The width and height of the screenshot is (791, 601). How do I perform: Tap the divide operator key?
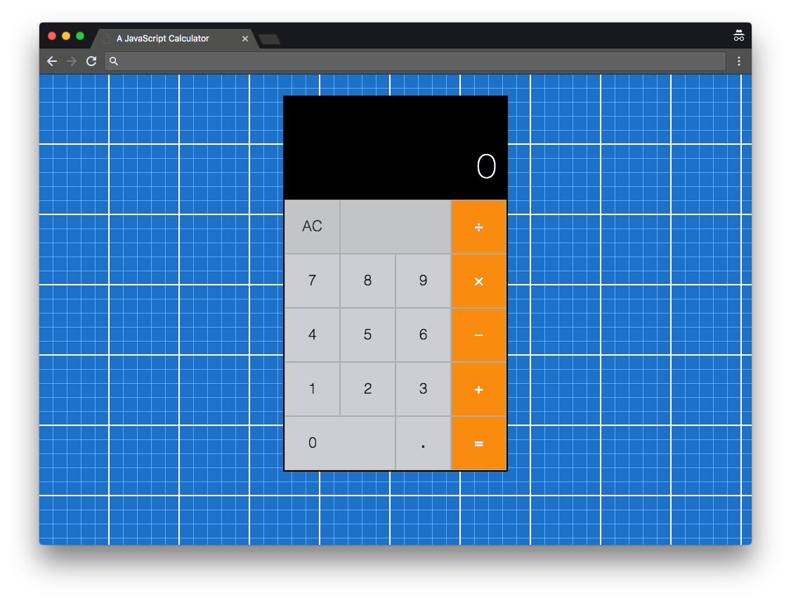coord(478,226)
